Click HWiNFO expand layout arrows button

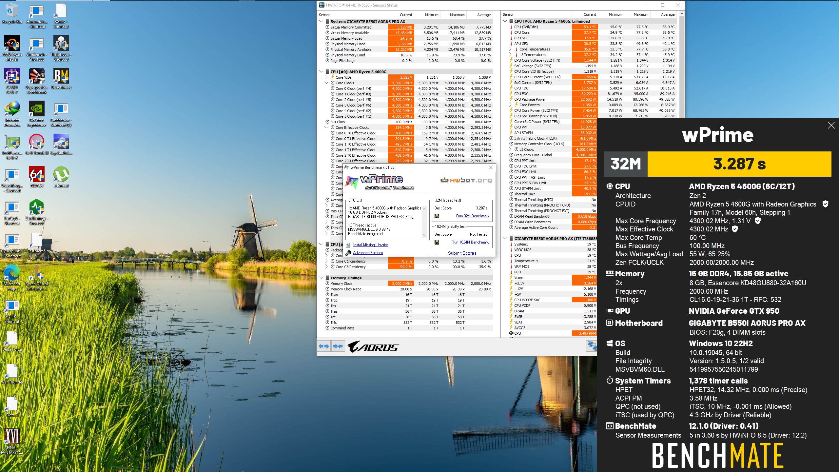click(x=324, y=346)
